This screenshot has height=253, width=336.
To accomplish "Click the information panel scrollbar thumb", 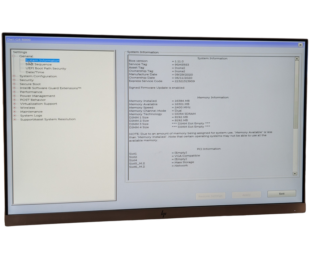I will tap(296, 94).
